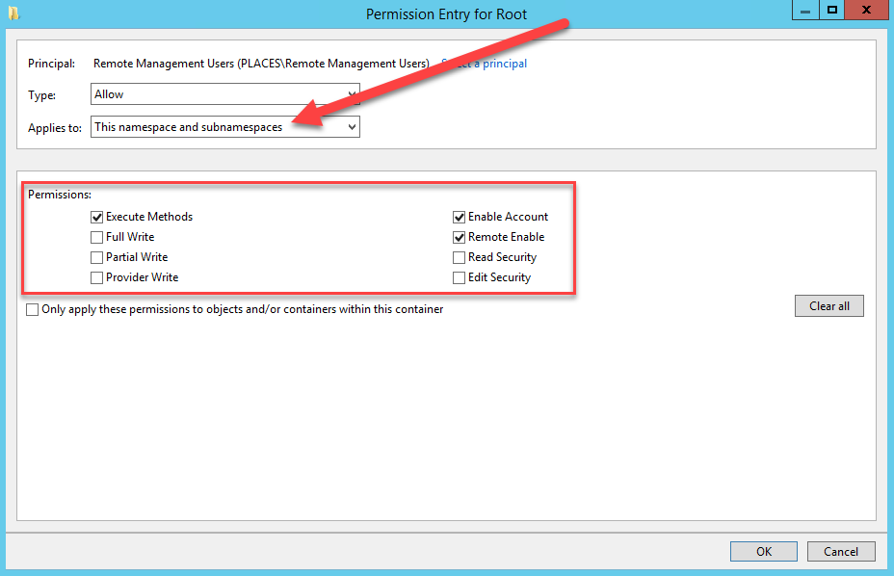Viewport: 894px width, 576px height.
Task: Click the dialog's title bar application icon
Action: tap(13, 10)
